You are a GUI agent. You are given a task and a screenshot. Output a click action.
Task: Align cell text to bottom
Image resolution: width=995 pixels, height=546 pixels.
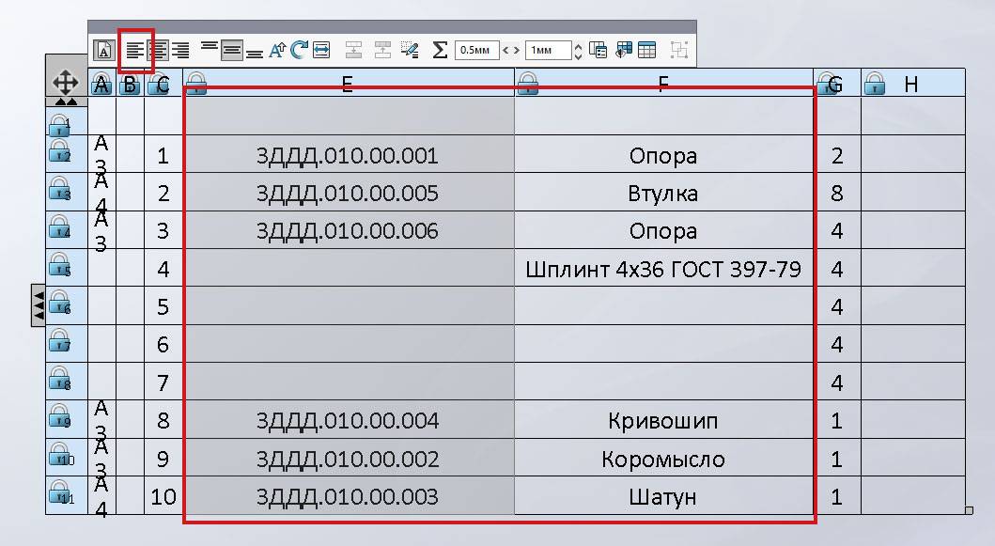(254, 50)
